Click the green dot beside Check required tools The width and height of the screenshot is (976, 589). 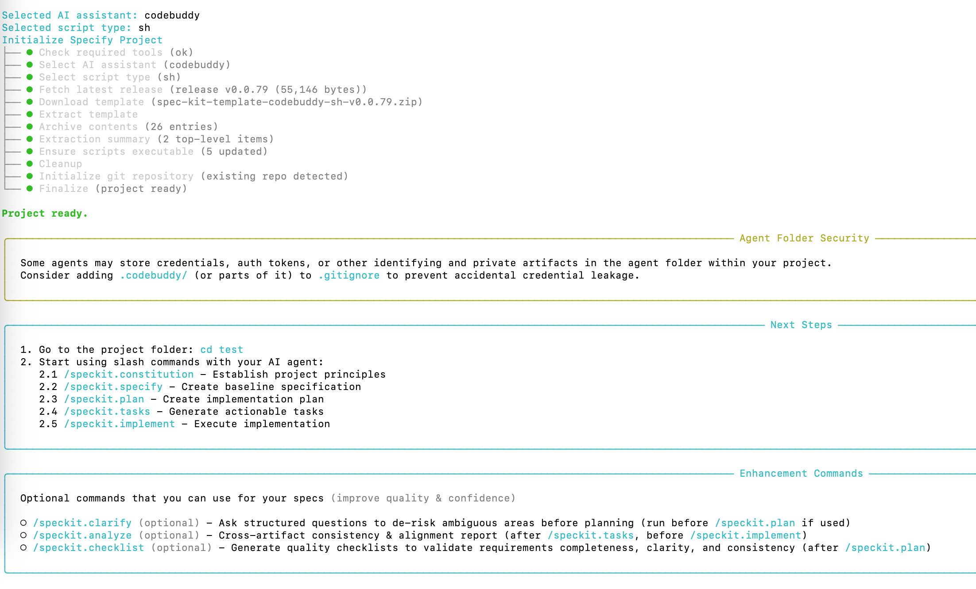point(30,52)
